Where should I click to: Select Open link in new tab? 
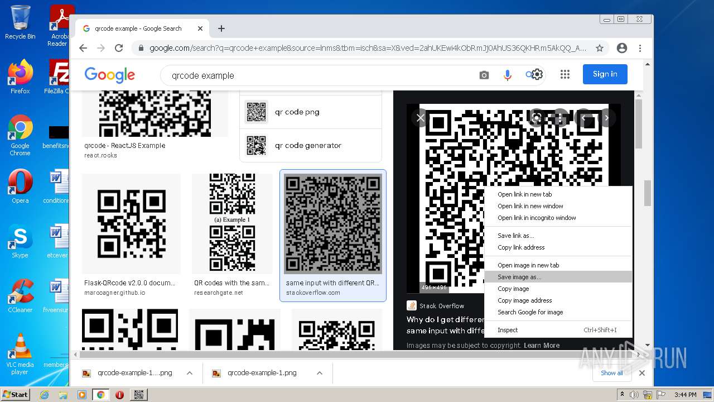click(x=558, y=194)
